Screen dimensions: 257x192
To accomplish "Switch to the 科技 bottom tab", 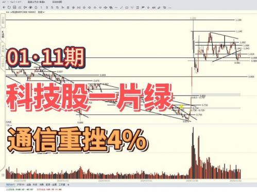I will 35,185.
